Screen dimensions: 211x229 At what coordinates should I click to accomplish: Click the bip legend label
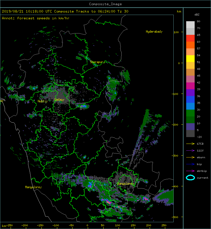(x=199, y=164)
